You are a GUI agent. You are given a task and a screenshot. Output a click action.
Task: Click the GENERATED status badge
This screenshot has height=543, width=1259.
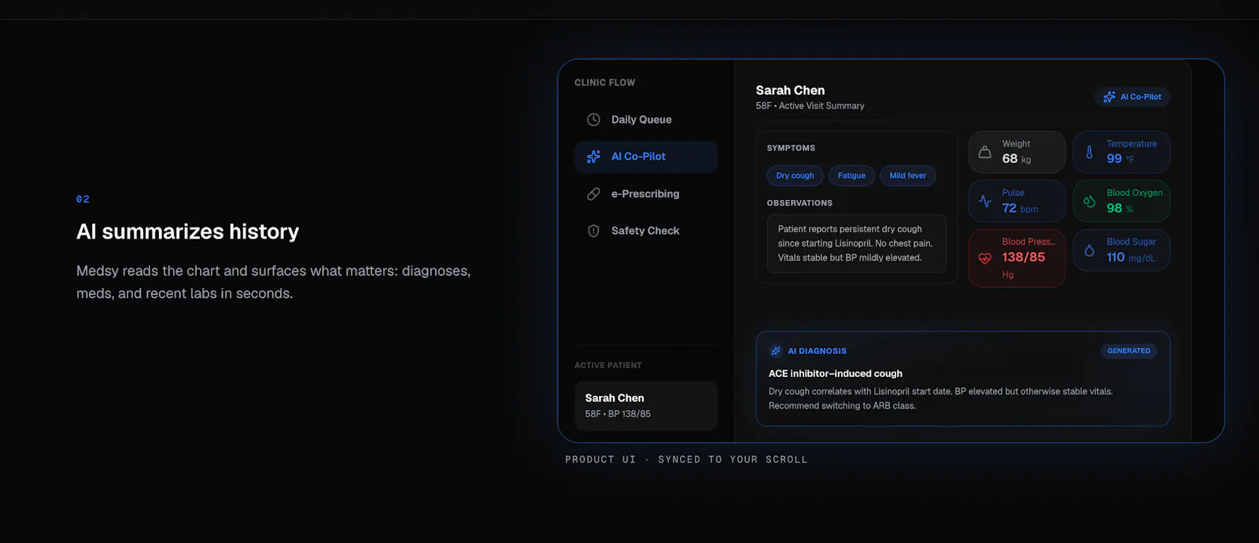click(1128, 351)
